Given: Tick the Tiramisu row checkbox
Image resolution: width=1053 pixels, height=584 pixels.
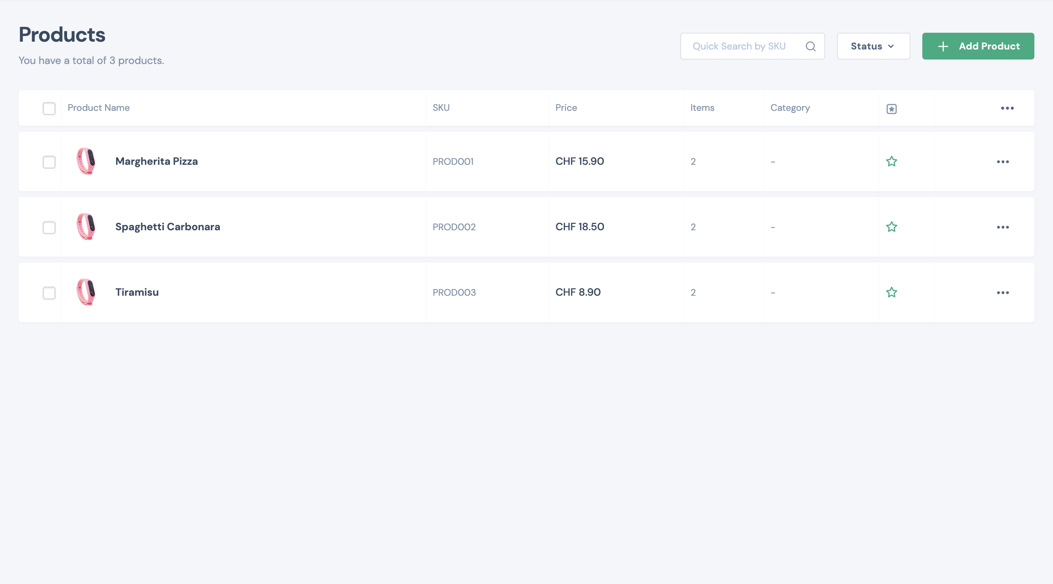Looking at the screenshot, I should pyautogui.click(x=49, y=293).
